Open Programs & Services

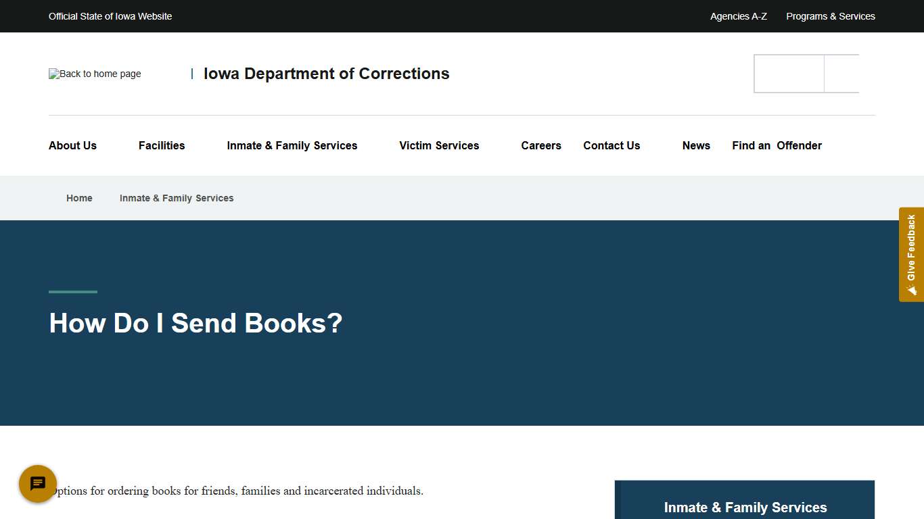tap(831, 16)
